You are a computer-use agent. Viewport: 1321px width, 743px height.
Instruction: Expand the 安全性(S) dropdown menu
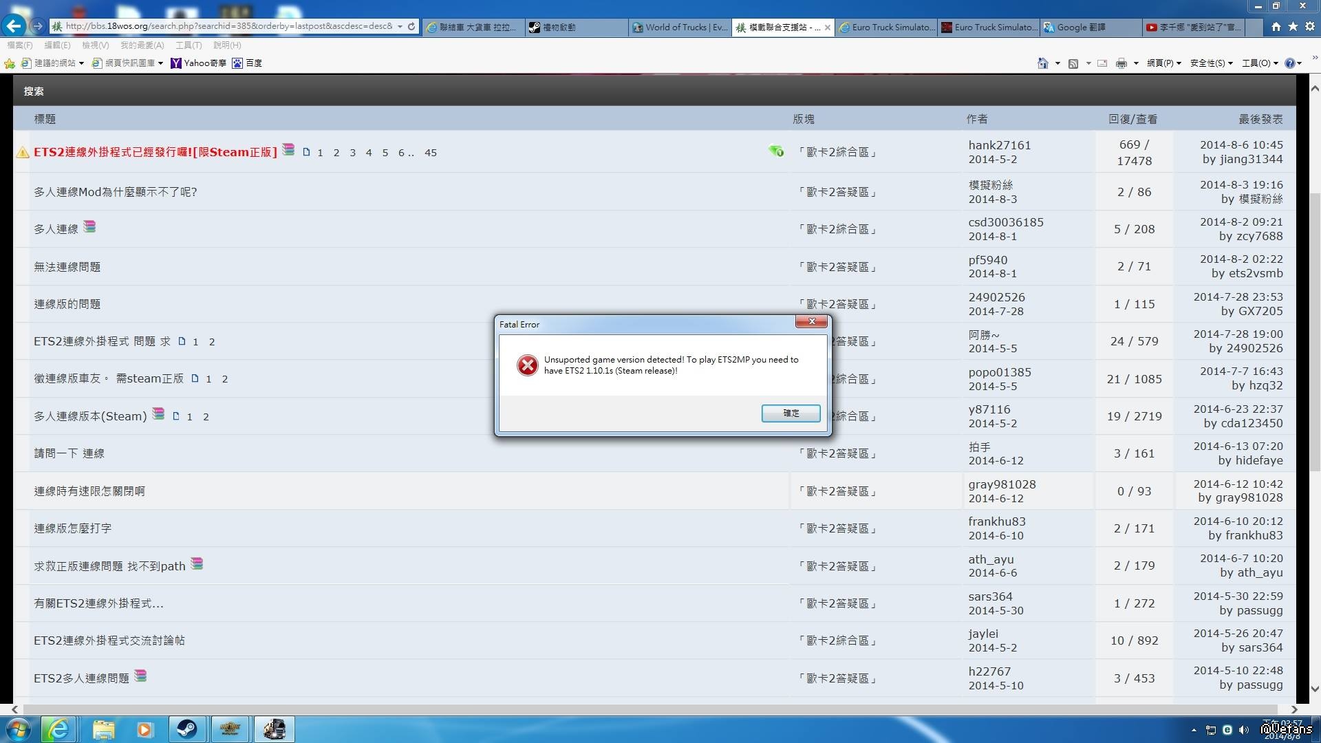[x=1211, y=63]
